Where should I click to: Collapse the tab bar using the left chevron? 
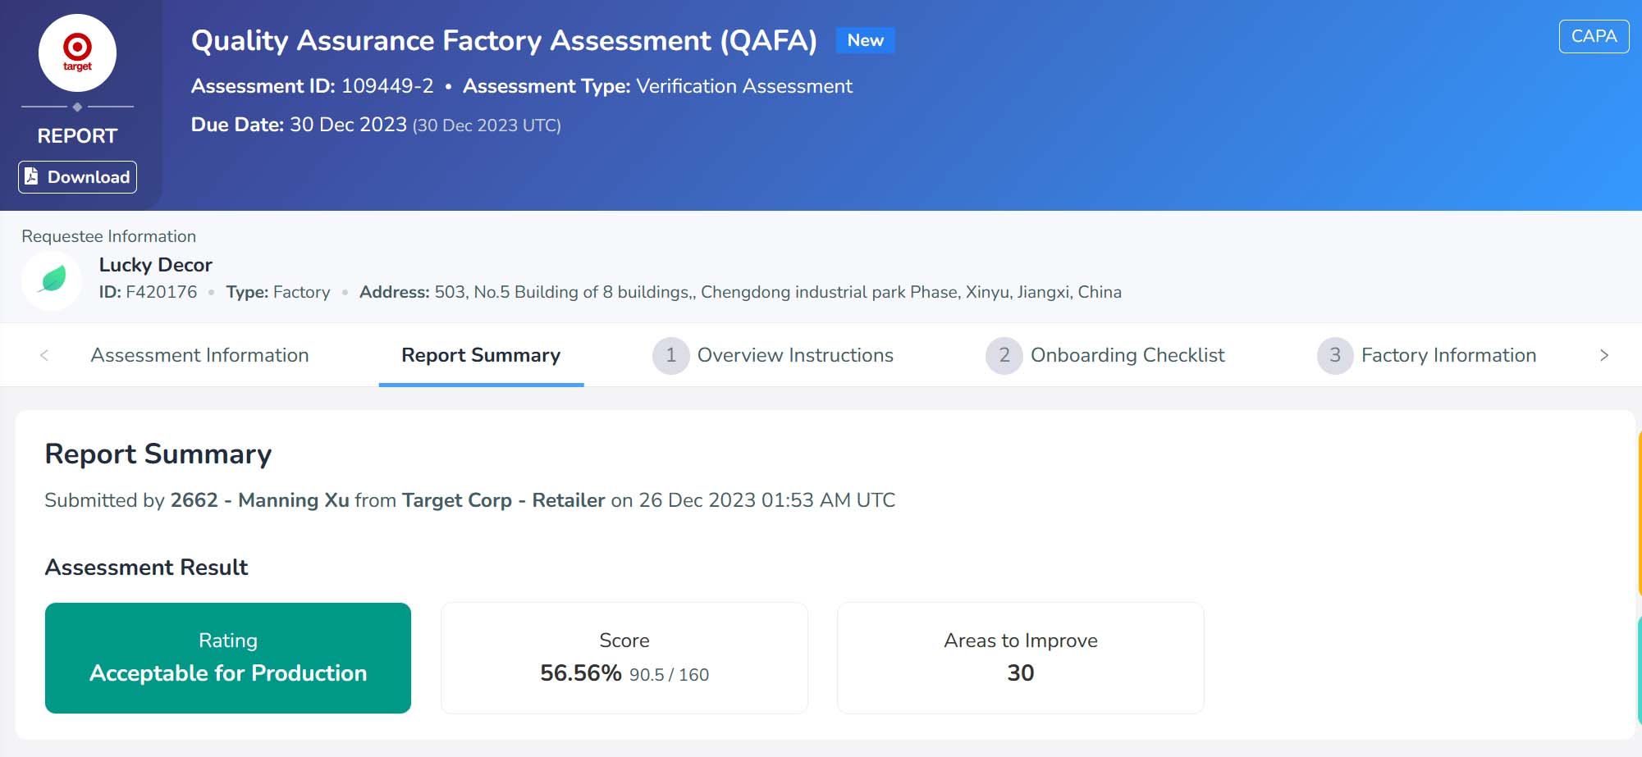coord(44,355)
